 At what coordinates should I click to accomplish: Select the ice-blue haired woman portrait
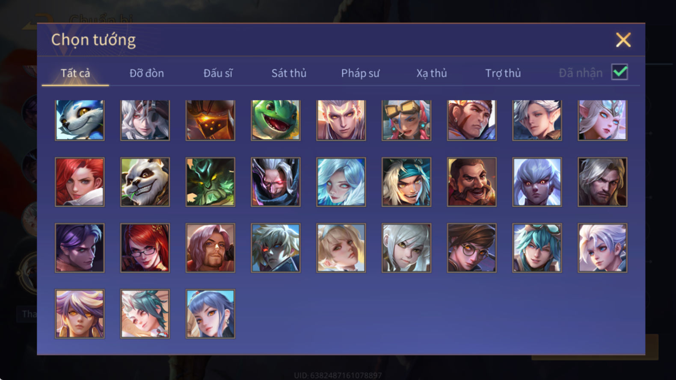[x=341, y=182]
